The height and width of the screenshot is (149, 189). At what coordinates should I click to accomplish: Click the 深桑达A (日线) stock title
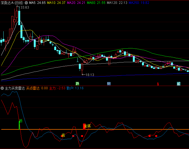[12, 2]
